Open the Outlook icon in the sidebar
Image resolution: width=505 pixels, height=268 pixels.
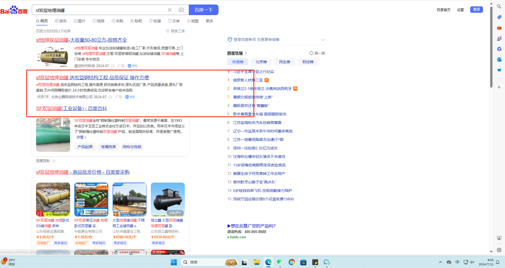pos(499,59)
